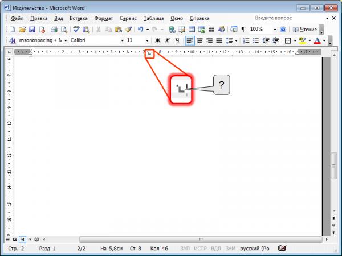The image size is (342, 256).
Task: Center the paragraph text
Action: point(199,40)
